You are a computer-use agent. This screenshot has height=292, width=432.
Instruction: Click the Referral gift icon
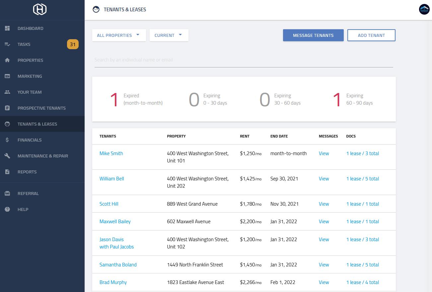point(7,193)
